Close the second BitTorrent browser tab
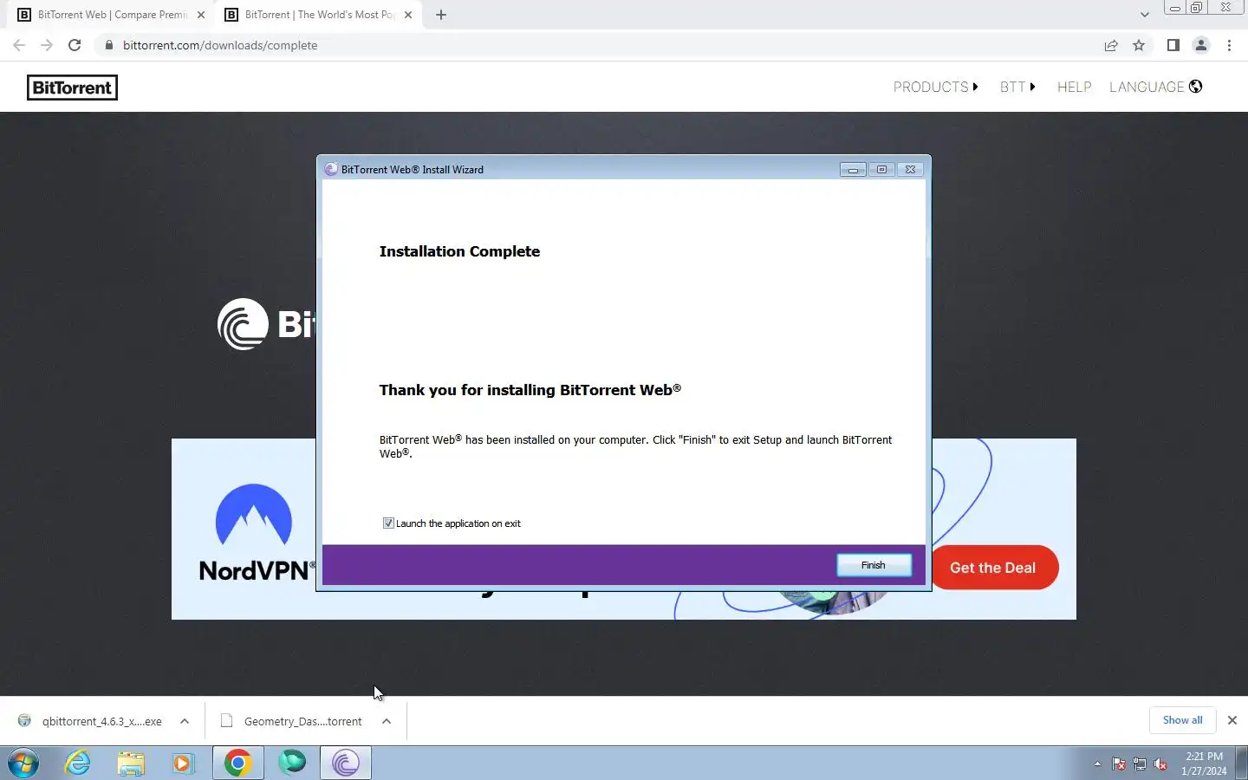This screenshot has width=1248, height=780. point(408,15)
